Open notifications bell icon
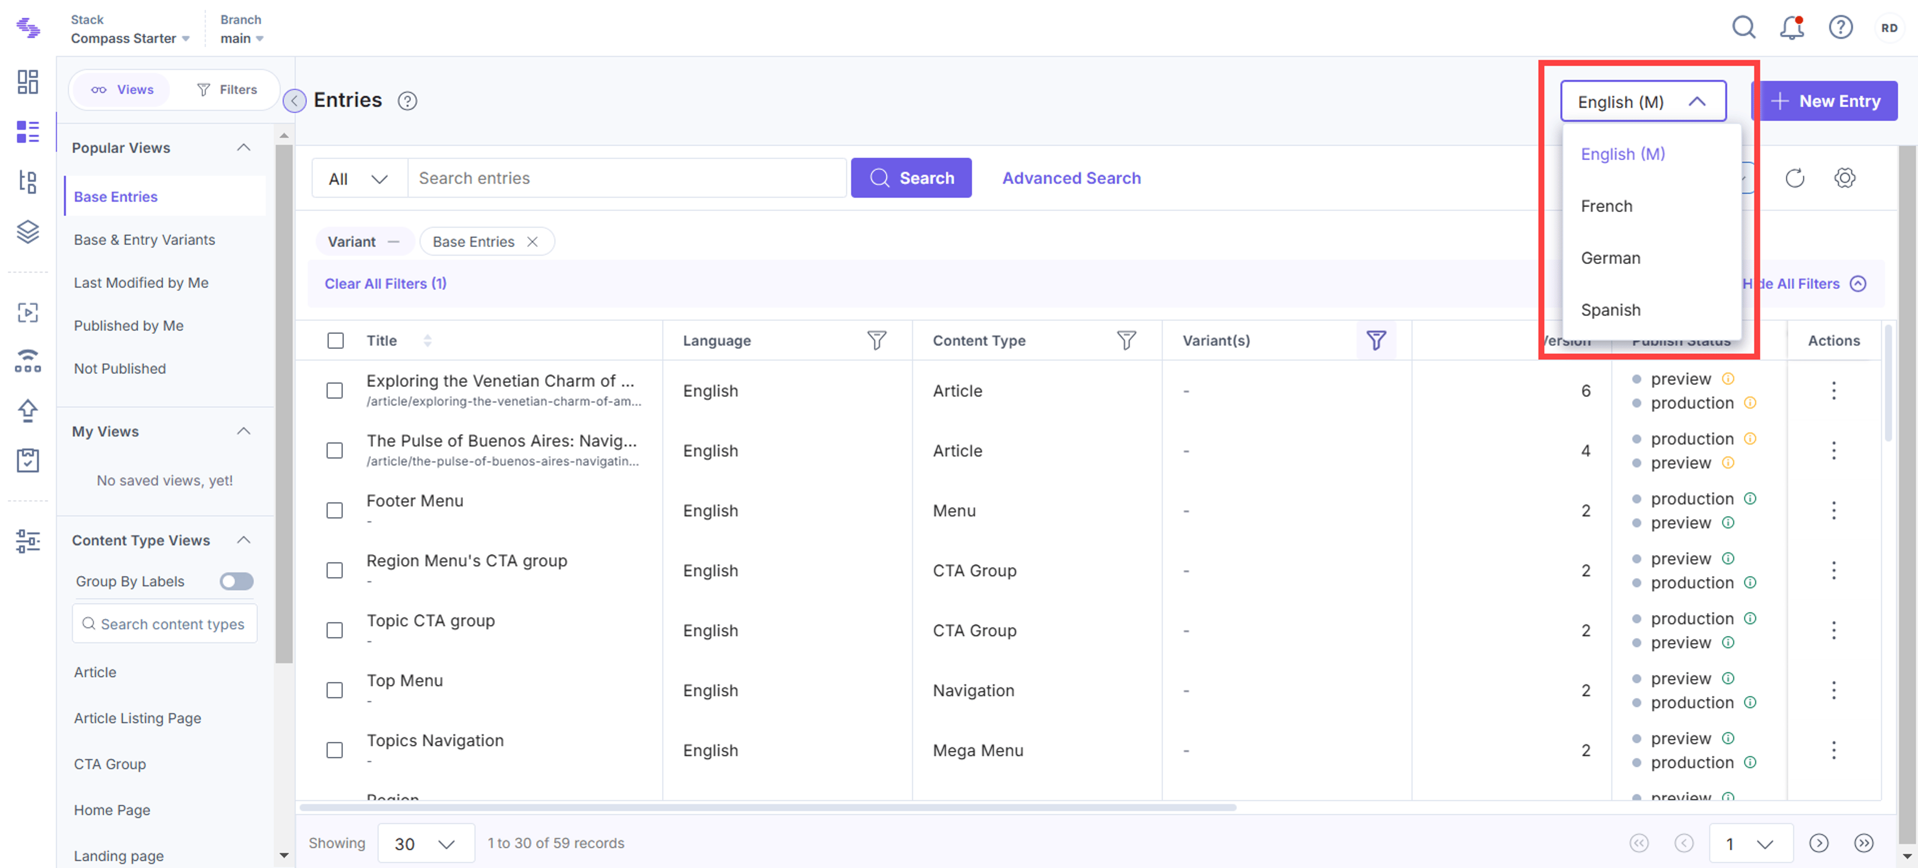 (x=1792, y=27)
